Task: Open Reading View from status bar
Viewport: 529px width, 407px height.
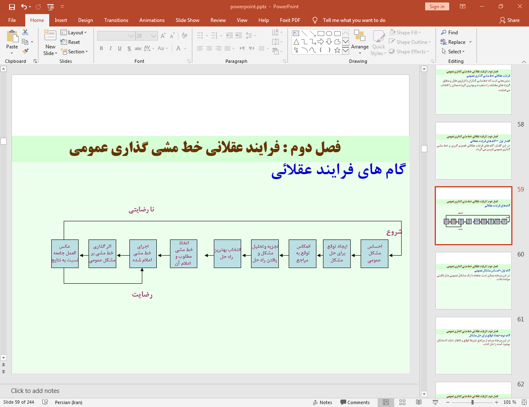Action: click(419, 402)
